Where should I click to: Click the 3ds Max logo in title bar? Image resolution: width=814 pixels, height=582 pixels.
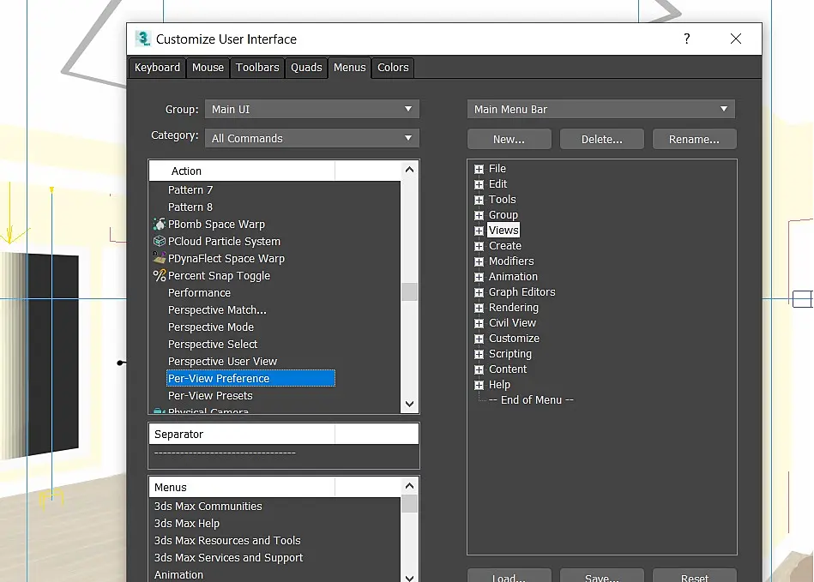[x=142, y=39]
